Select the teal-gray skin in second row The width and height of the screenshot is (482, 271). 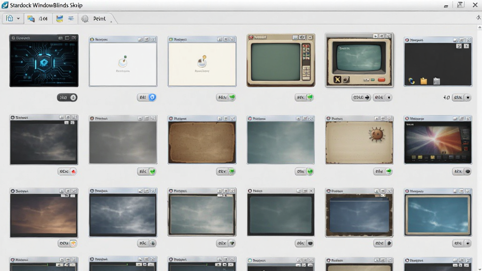[281, 140]
